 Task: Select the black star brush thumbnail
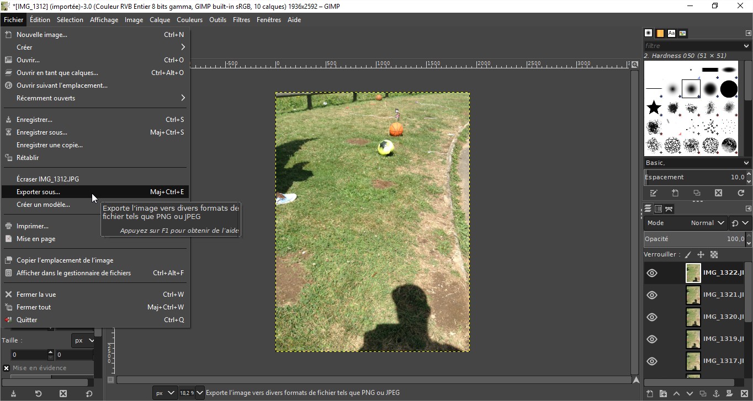[654, 108]
